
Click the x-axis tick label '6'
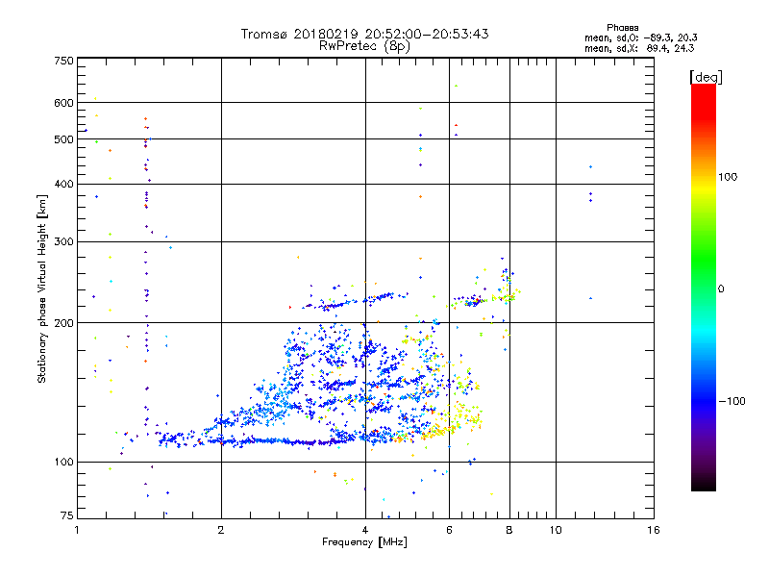click(449, 530)
